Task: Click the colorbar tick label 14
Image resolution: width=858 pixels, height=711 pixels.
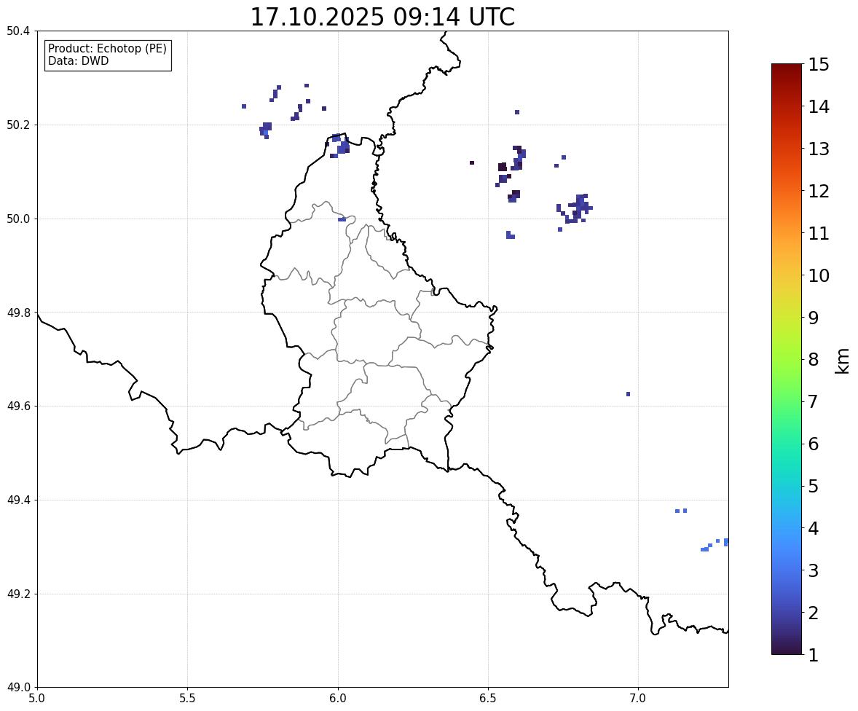Action: tap(819, 107)
